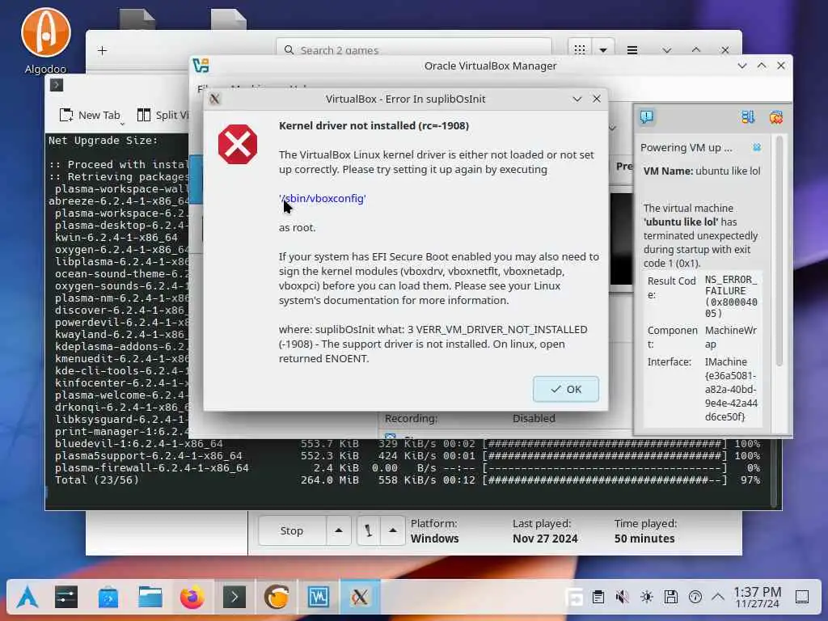828x621 pixels.
Task: Open the Arch application launcher
Action: tap(27, 598)
